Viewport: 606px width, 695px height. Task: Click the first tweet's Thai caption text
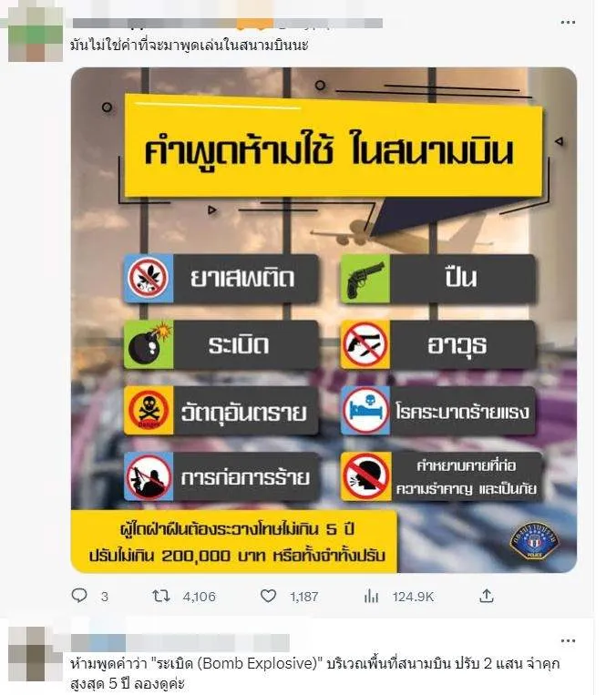[x=190, y=45]
